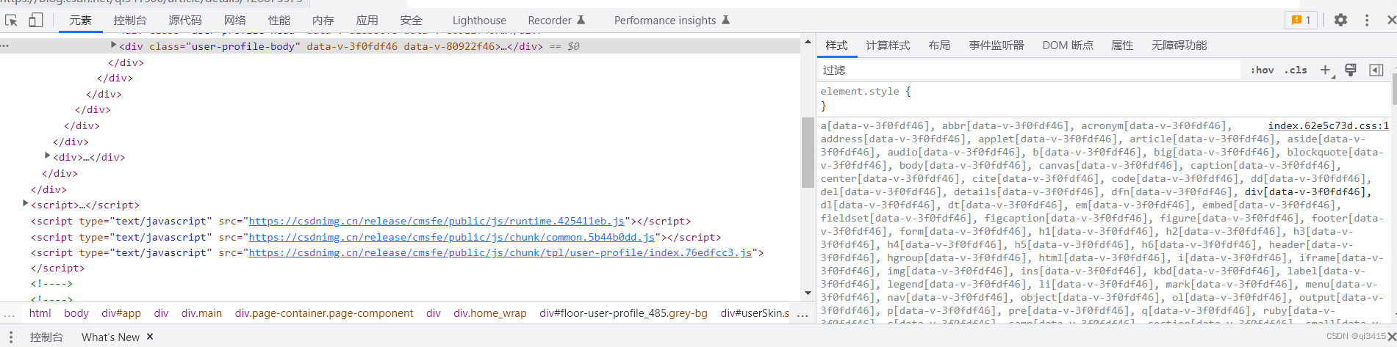Open the issues badge showing 1
The image size is (1397, 347).
coord(1301,21)
